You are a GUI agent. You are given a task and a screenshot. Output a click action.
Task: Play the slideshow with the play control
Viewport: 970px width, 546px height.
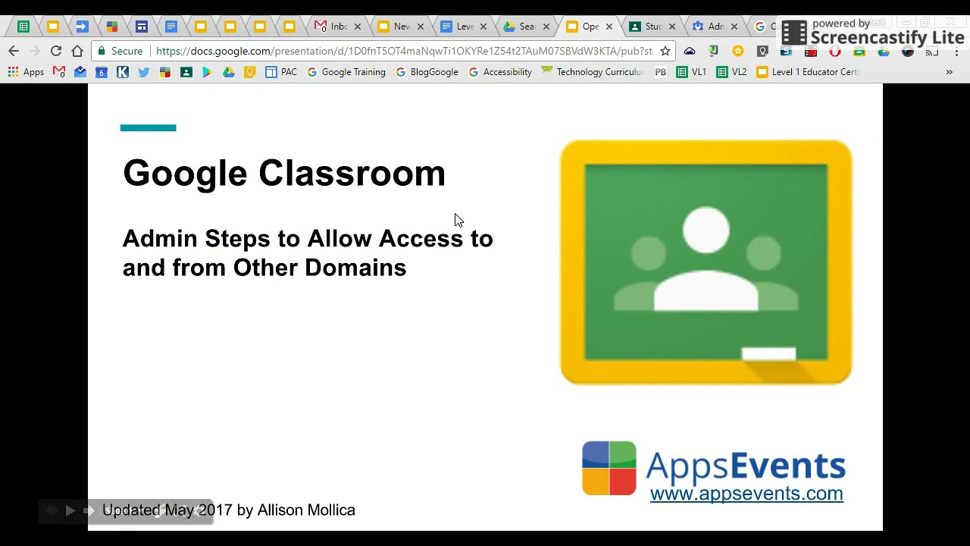70,511
